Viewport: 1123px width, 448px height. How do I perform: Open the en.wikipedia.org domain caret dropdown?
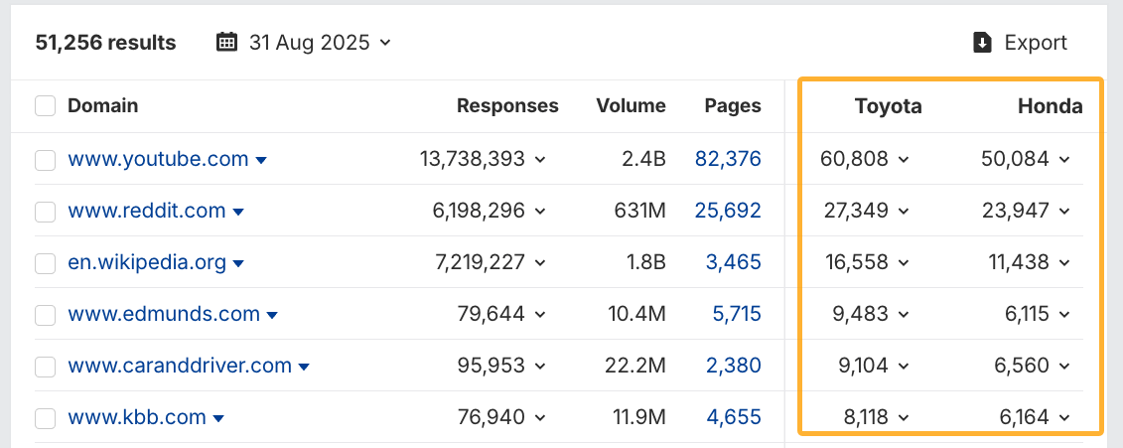pyautogui.click(x=239, y=263)
